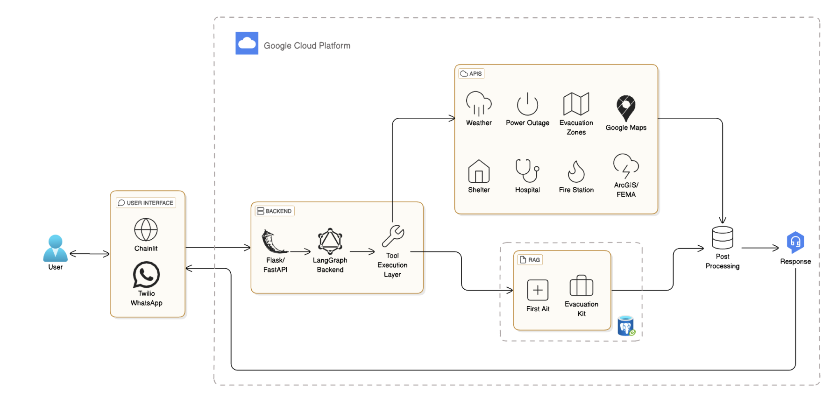
Task: Select the 'Hospital' label text
Action: click(527, 190)
